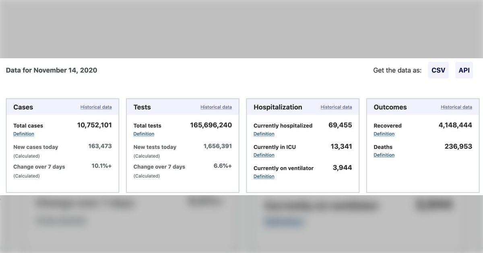Select the total cases value 10,752,101
This screenshot has width=483, height=253.
tap(95, 125)
